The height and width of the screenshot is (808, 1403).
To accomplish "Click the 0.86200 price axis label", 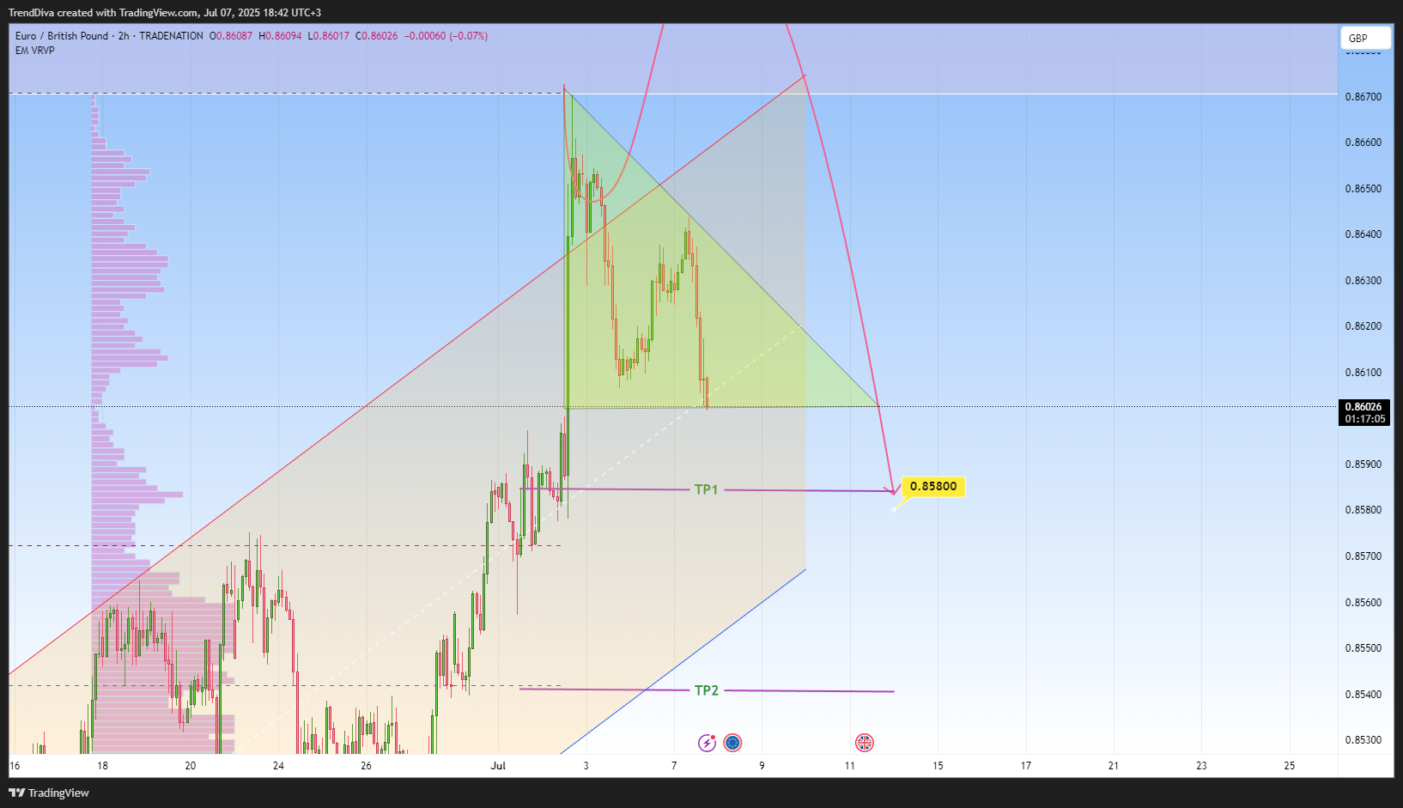I will (1364, 326).
